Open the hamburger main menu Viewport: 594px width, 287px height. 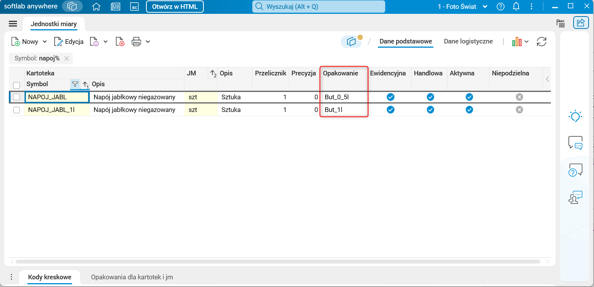pos(13,24)
